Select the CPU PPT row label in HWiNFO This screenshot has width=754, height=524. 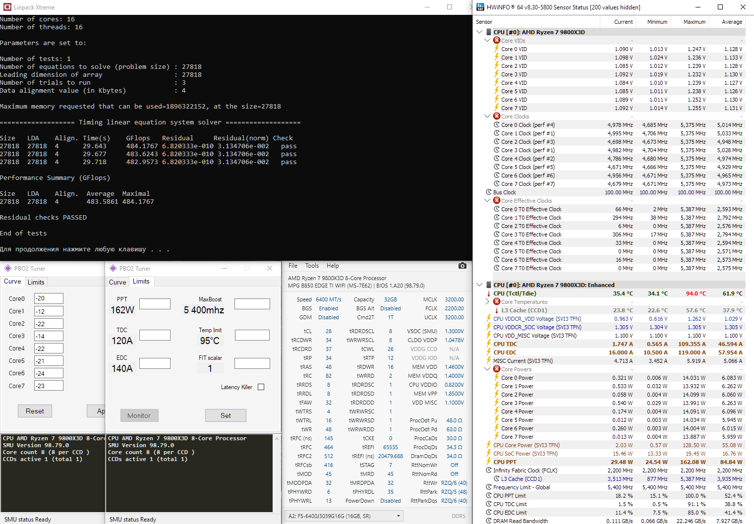click(505, 462)
